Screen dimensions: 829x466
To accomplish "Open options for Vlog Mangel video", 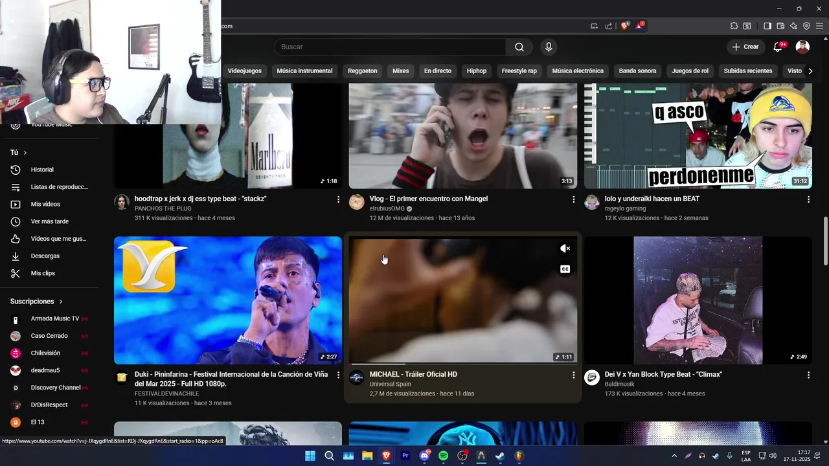I will click(573, 199).
